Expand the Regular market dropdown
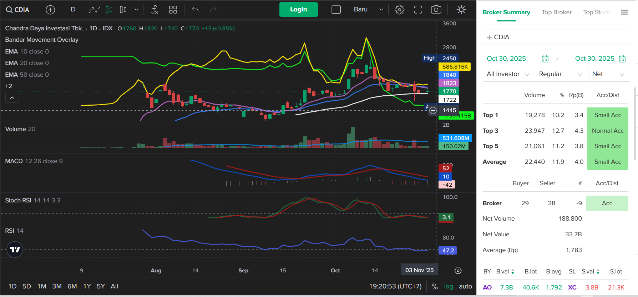Image resolution: width=638 pixels, height=297 pixels. (561, 74)
